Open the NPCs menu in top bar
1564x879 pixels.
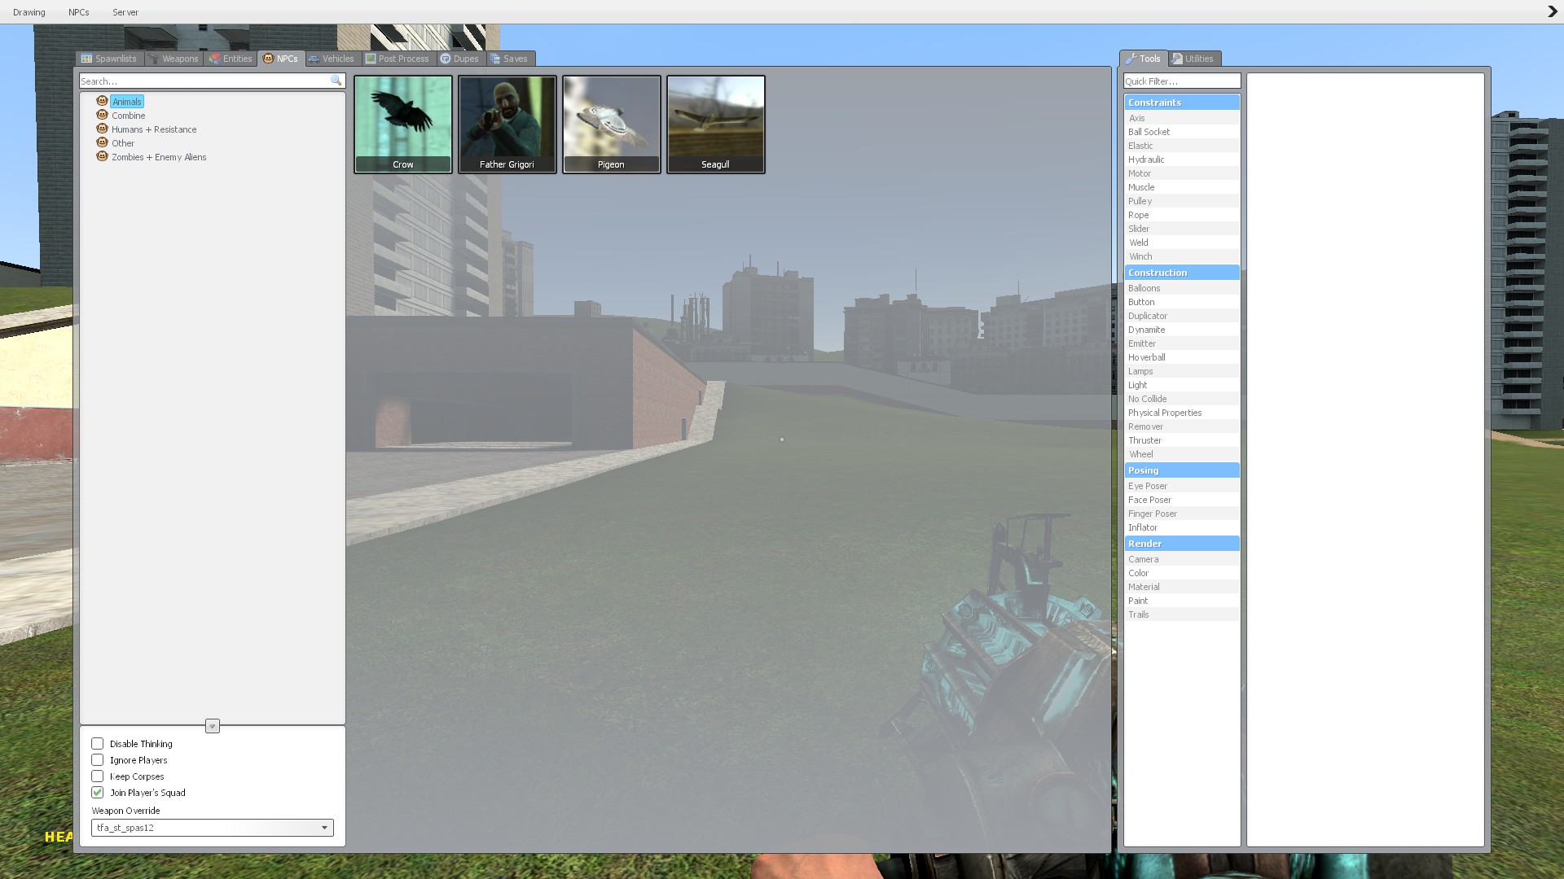pos(79,12)
